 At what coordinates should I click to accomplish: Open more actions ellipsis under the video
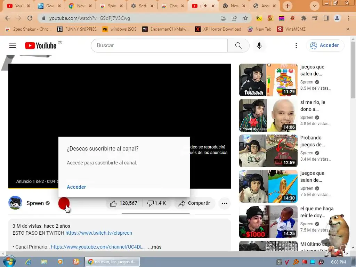[x=224, y=203]
